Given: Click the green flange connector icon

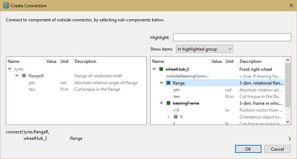Looking at the screenshot, I should 168,83.
